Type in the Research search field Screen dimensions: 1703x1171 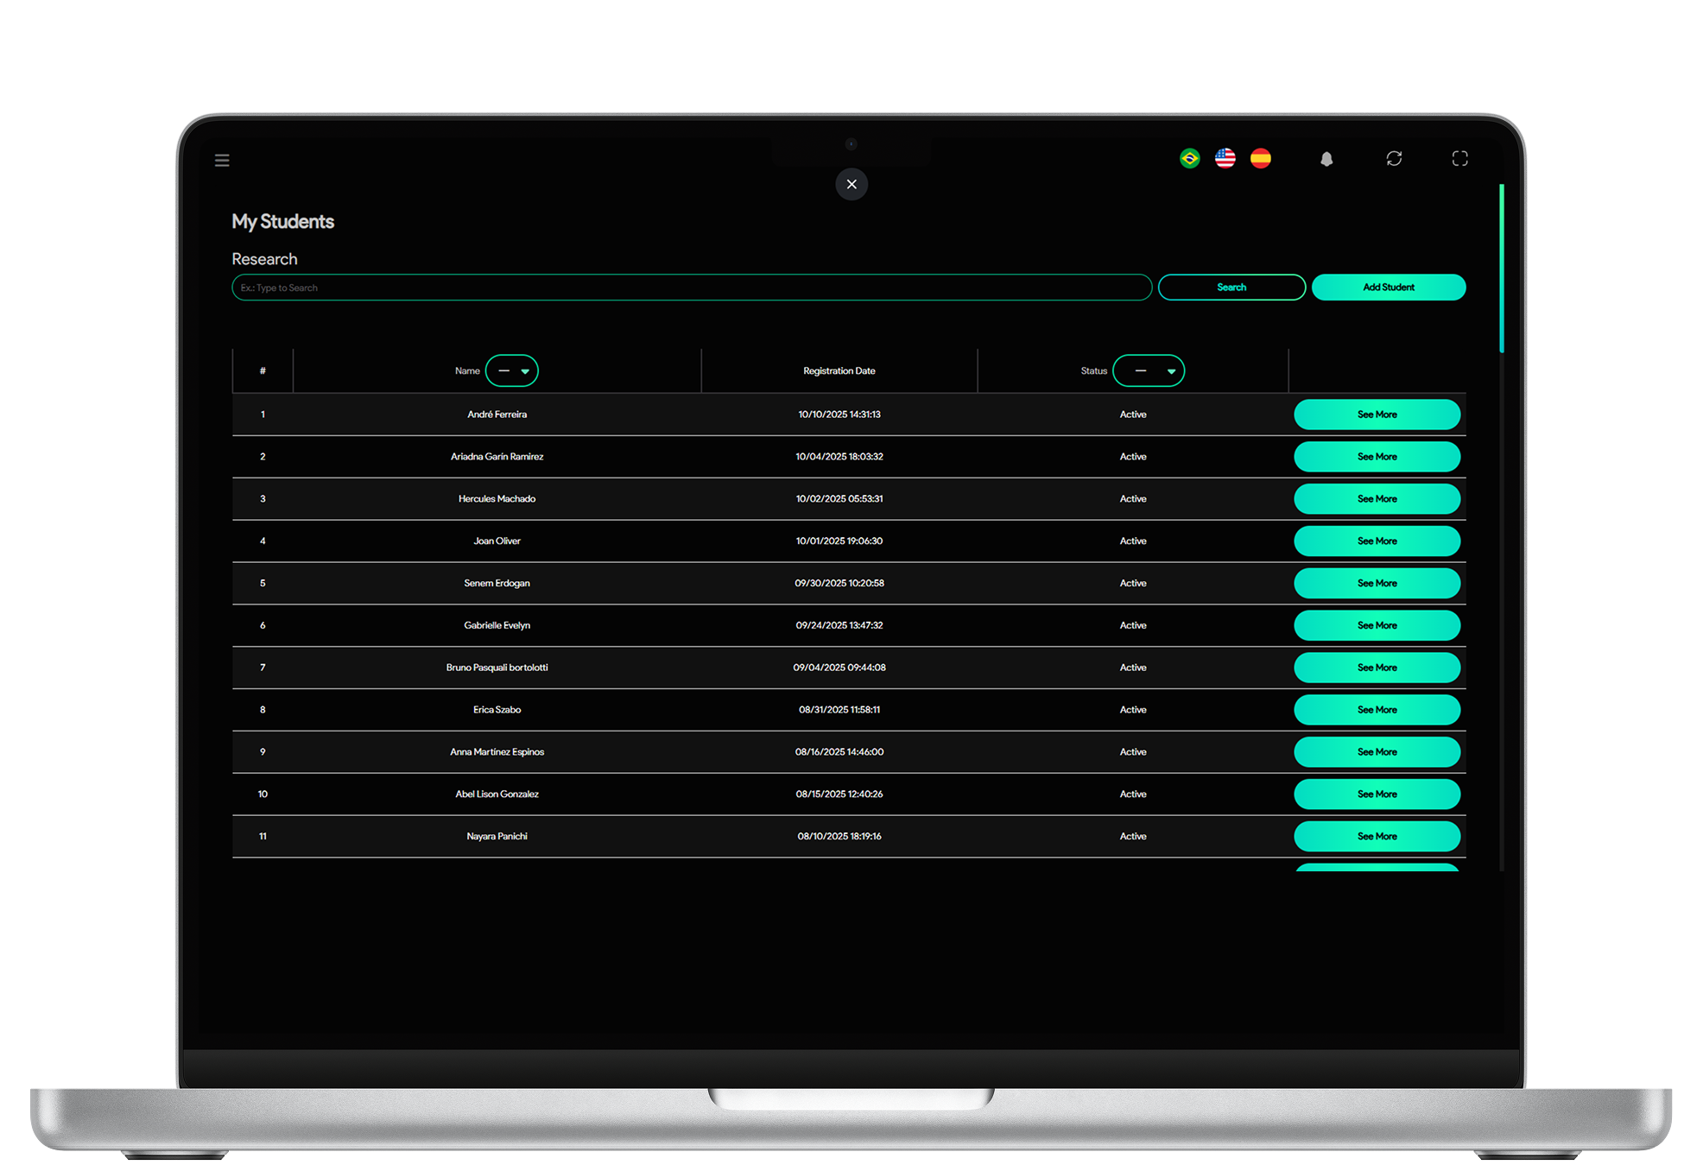click(x=691, y=288)
